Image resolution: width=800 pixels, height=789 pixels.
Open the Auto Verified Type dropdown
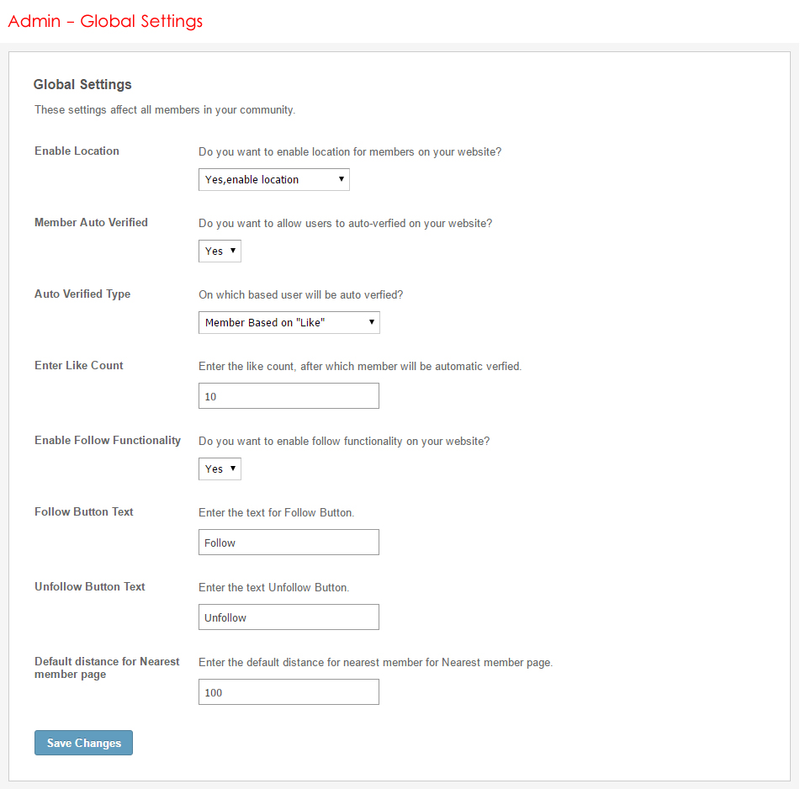(289, 322)
